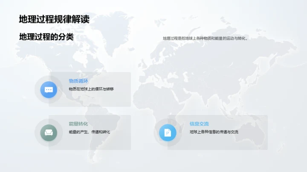Click the heading 能量转化
This screenshot has height=172, width=307.
click(x=78, y=124)
